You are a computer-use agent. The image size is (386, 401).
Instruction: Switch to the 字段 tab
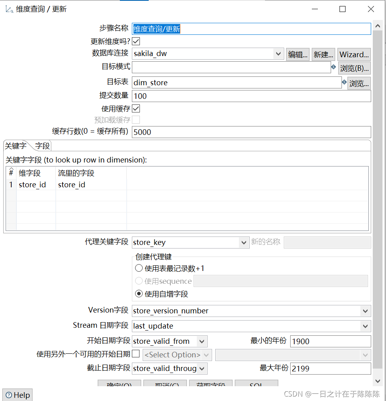pyautogui.click(x=42, y=146)
